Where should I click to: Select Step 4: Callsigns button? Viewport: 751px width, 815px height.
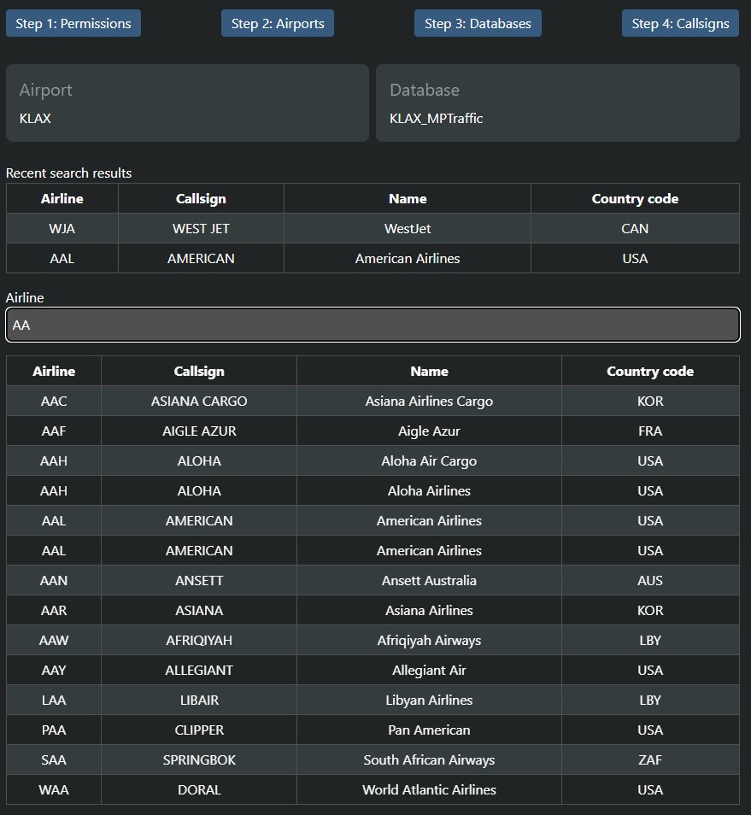coord(680,23)
